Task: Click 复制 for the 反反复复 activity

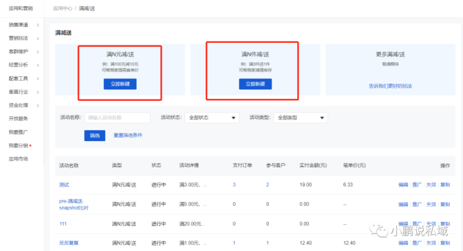Action: click(445, 243)
